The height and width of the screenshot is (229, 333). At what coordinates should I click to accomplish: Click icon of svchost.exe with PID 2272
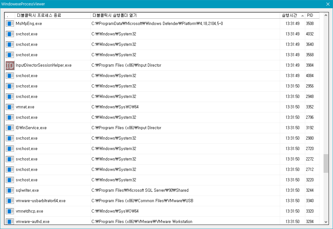point(10,159)
